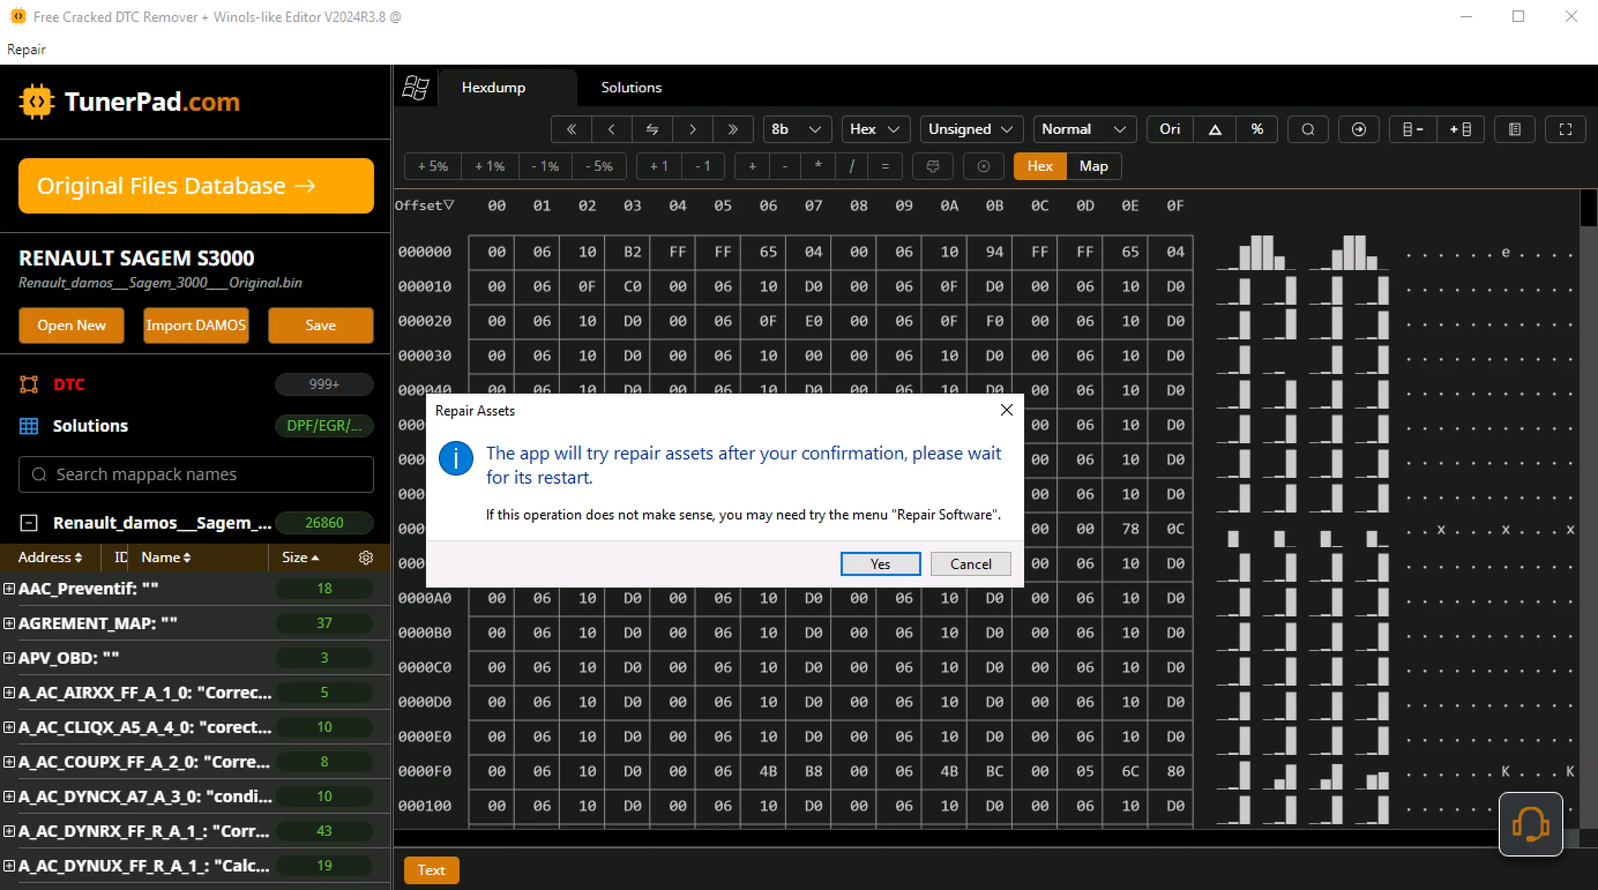This screenshot has height=890, width=1598.
Task: Open the support headset chat icon
Action: point(1530,824)
